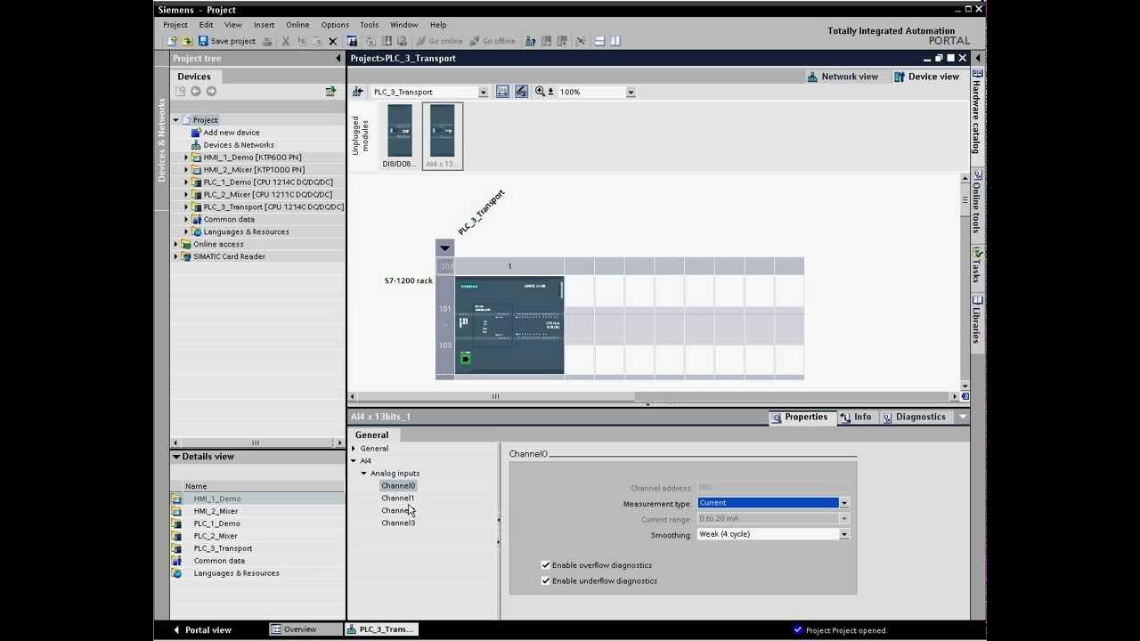The image size is (1140, 641).
Task: Switch to the Info tab
Action: point(856,417)
